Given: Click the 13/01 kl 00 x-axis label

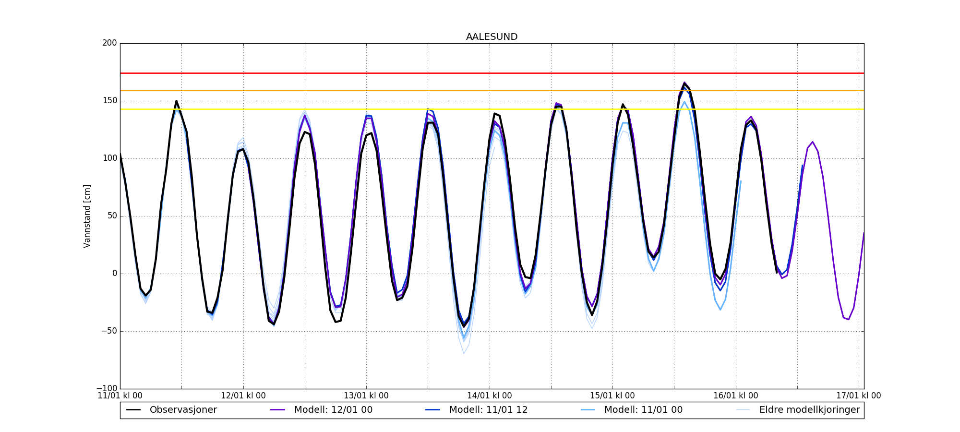Looking at the screenshot, I should [366, 396].
